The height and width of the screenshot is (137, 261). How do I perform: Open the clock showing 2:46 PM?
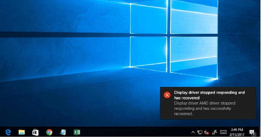coord(237,130)
